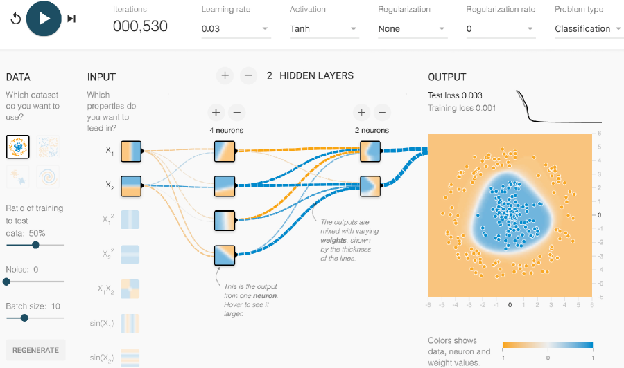624x368 pixels.
Task: Enable the X1X2 input feature
Action: tap(130, 289)
